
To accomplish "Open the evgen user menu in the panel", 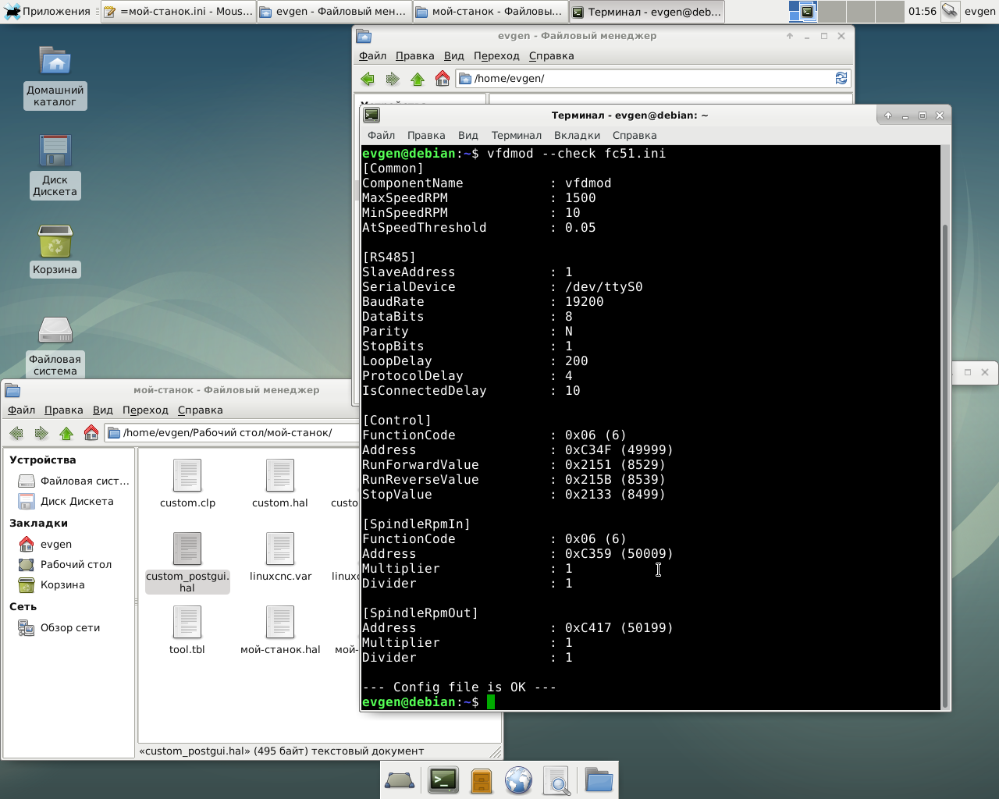I will 979,12.
